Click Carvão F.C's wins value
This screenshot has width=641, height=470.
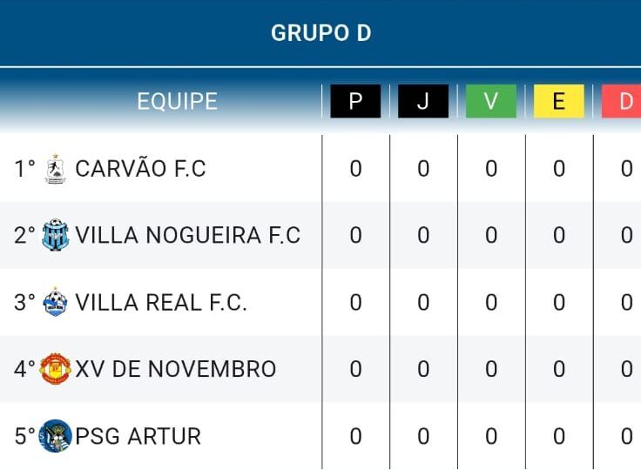pos(491,168)
